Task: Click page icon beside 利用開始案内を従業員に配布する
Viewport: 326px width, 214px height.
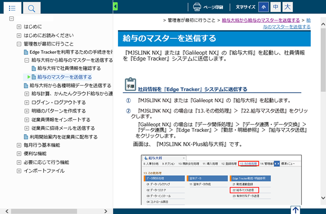Action: (26, 137)
